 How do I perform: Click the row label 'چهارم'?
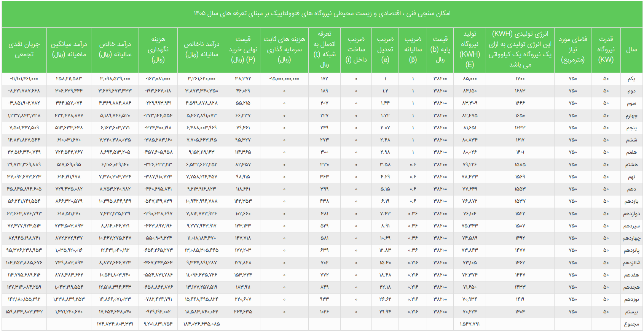(631, 116)
